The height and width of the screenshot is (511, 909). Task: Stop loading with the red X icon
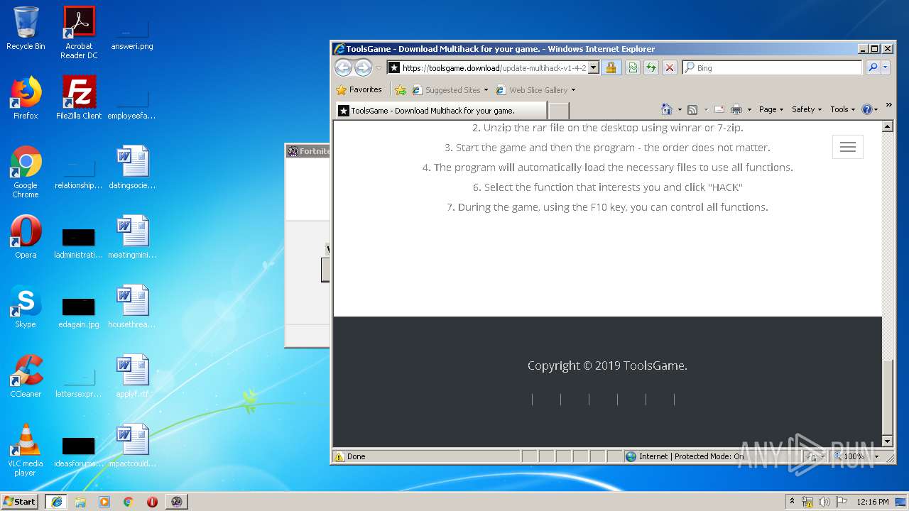tap(669, 68)
